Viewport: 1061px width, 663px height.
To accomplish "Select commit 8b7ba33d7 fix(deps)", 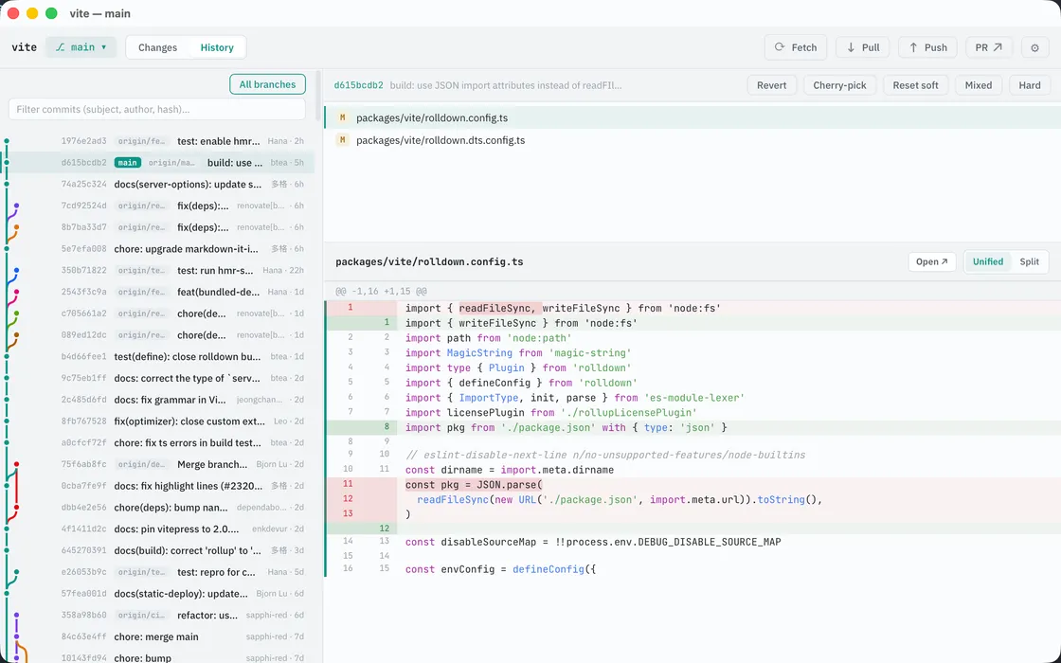I will coord(157,227).
